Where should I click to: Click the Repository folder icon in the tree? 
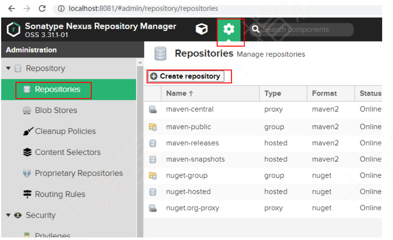coord(18,69)
